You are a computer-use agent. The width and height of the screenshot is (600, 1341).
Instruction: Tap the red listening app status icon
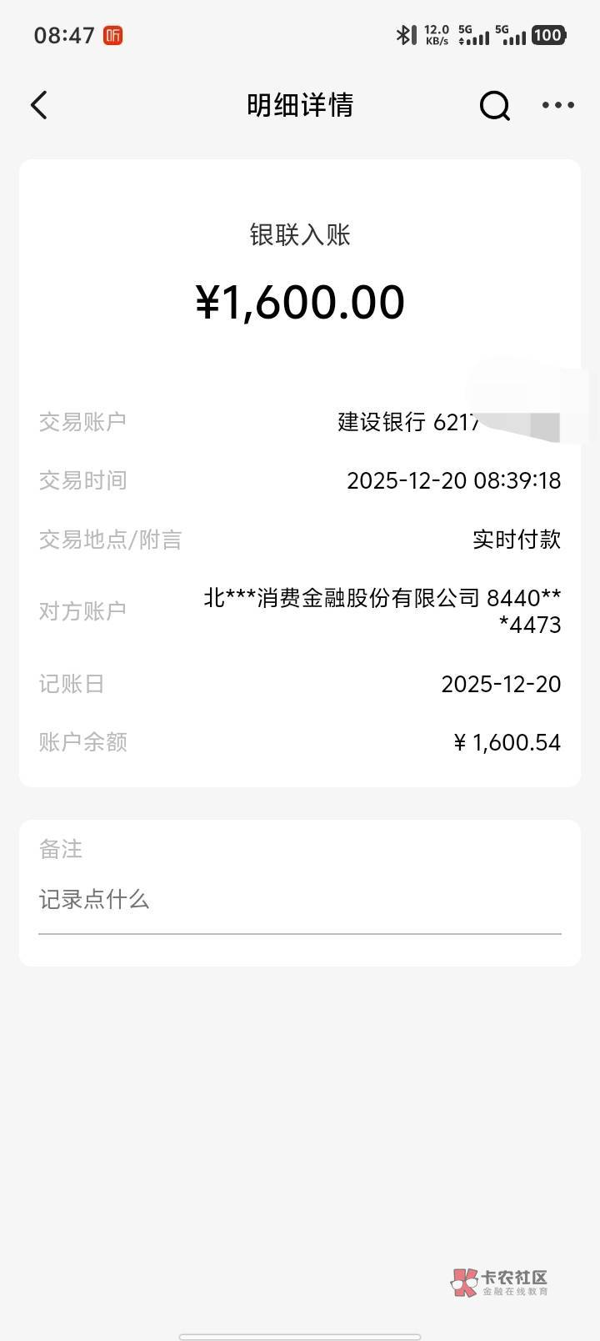click(112, 35)
